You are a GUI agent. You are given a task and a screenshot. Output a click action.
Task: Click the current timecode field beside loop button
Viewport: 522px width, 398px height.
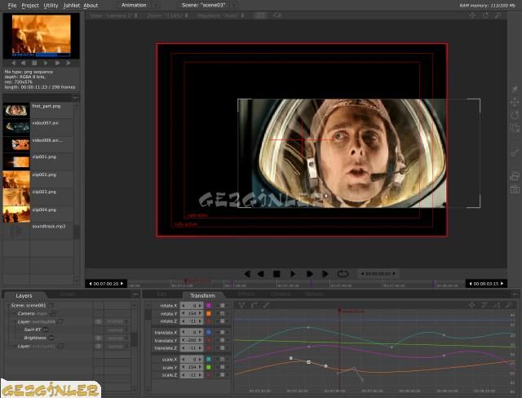pyautogui.click(x=378, y=274)
